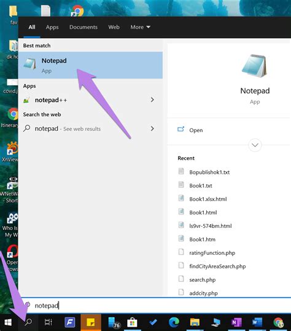The image size is (291, 331).
Task: Click inside the notepad search box
Action: click(x=155, y=305)
